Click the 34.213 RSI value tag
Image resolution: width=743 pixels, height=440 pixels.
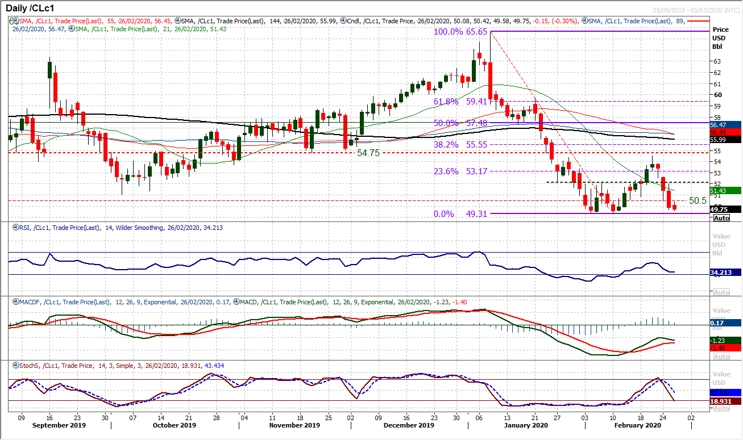point(725,273)
